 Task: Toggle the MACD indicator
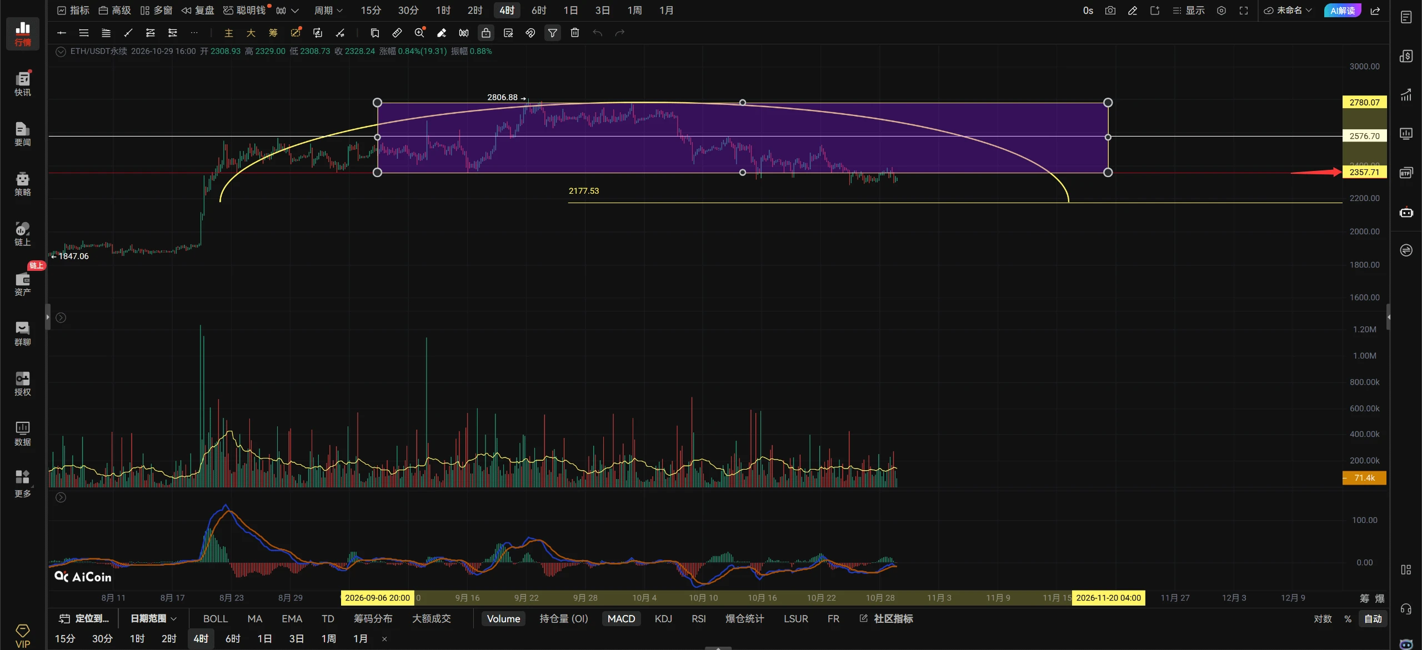[621, 618]
